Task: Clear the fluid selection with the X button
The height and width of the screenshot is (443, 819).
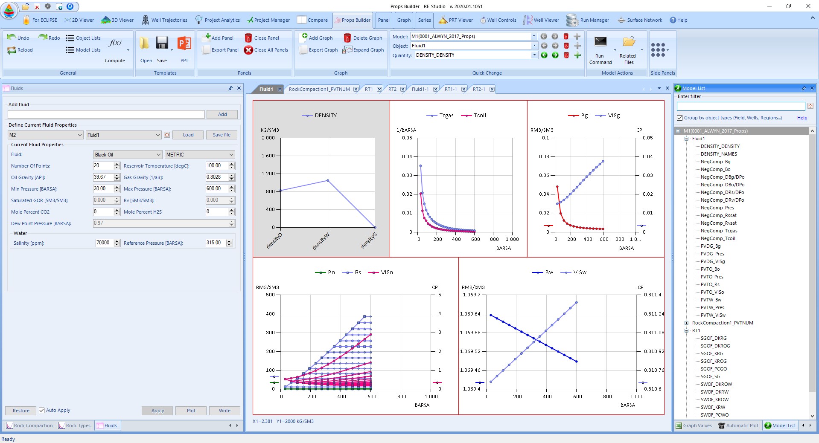Action: pyautogui.click(x=167, y=135)
